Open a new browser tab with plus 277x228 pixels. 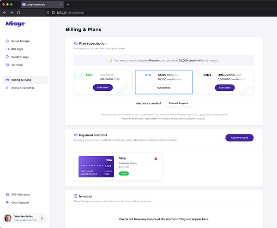[x=68, y=5]
